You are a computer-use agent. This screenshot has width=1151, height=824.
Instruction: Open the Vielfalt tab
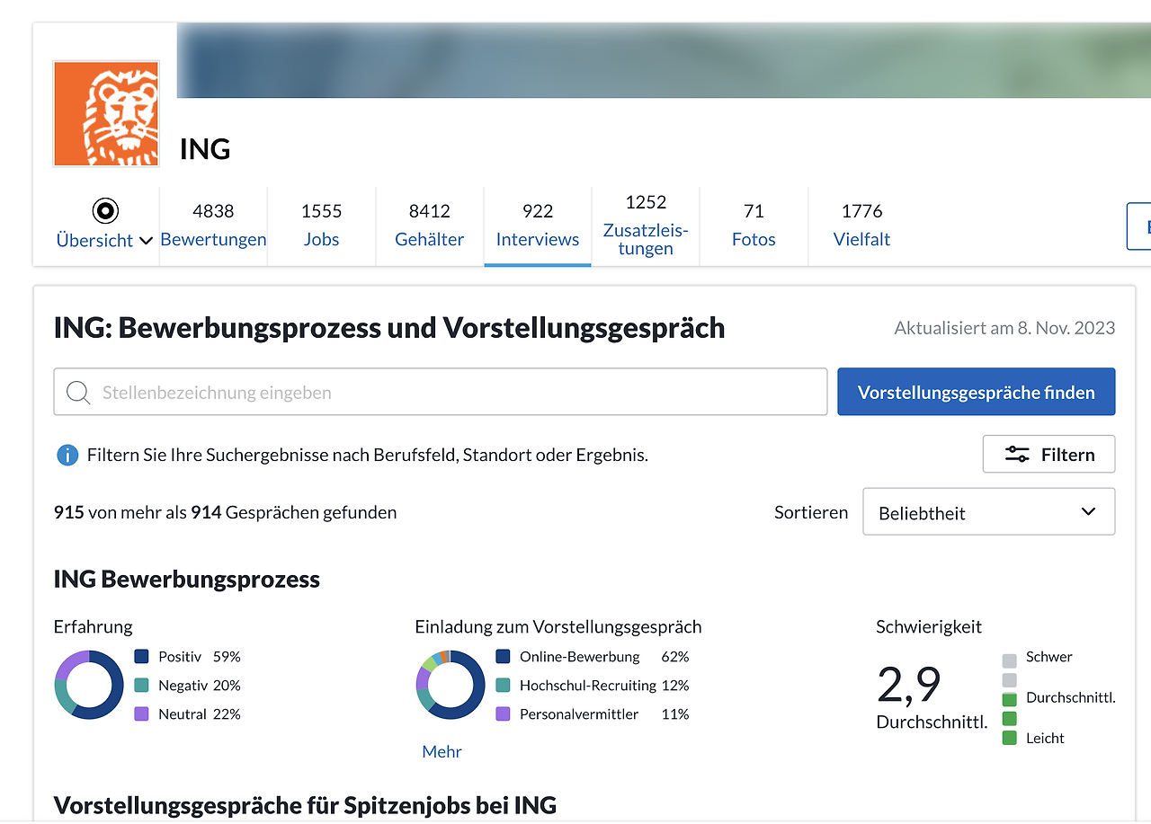click(861, 226)
